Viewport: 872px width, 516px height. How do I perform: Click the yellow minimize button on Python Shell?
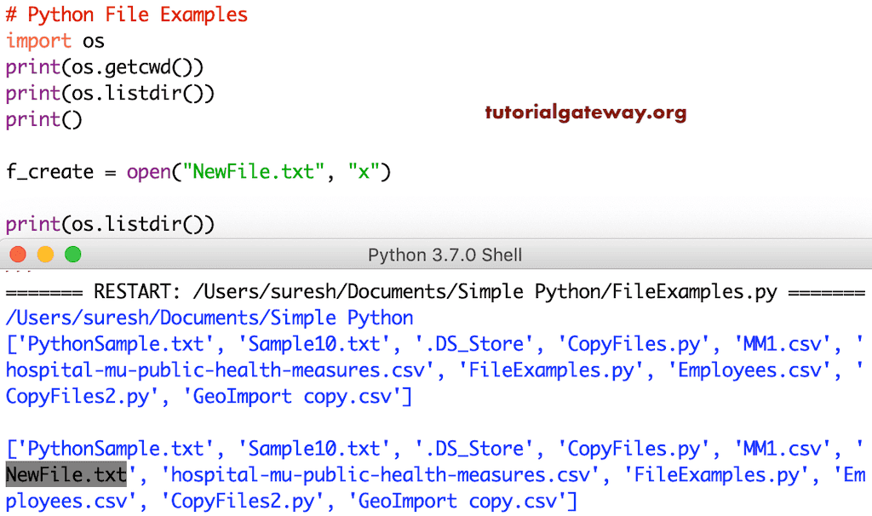pyautogui.click(x=45, y=254)
